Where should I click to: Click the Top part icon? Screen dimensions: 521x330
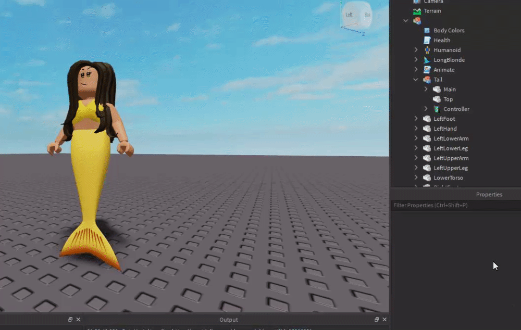[437, 99]
